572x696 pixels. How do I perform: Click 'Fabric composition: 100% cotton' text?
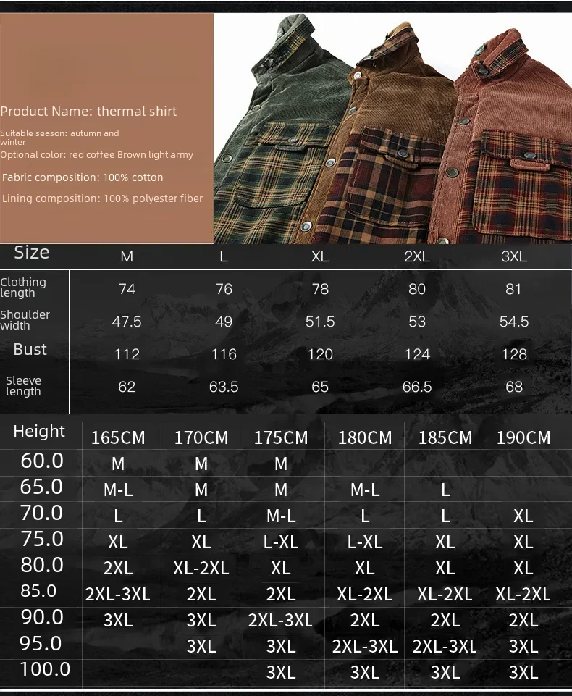click(x=83, y=177)
